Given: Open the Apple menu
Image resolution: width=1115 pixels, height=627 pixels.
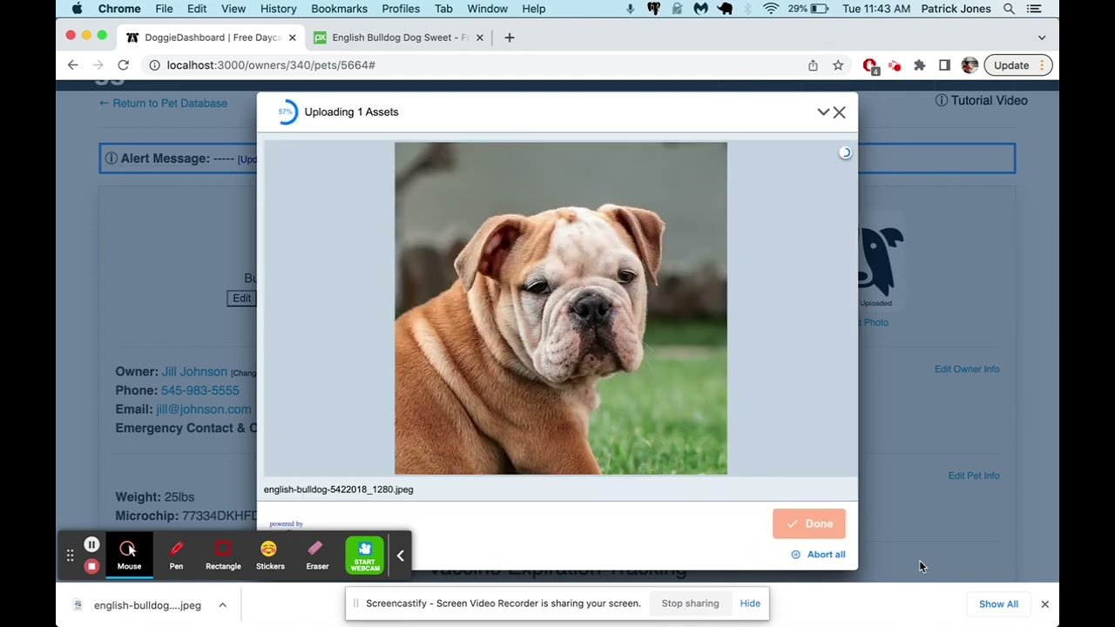Looking at the screenshot, I should click(77, 9).
